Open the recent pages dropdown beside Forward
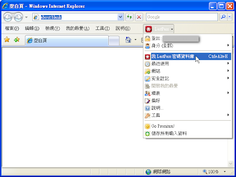 pyautogui.click(x=26, y=17)
